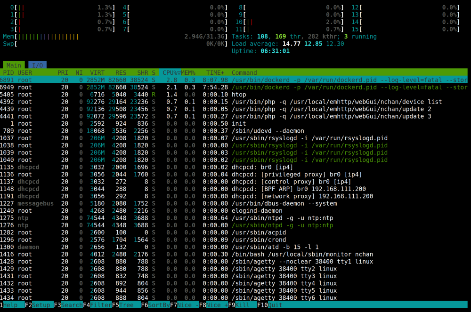
Task: Sort by CPU% column header
Action: coord(170,72)
